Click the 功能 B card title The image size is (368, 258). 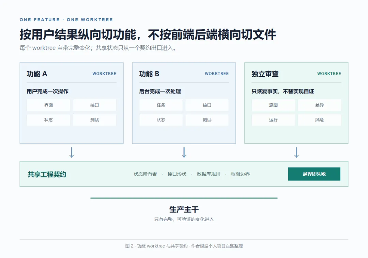[x=149, y=74]
